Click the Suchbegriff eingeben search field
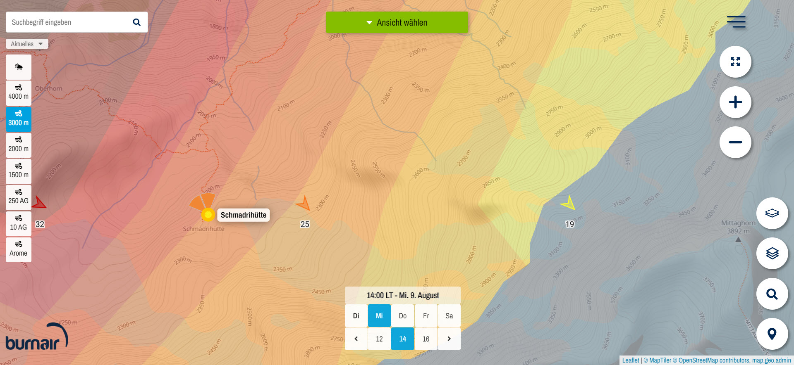The height and width of the screenshot is (365, 794). point(68,22)
